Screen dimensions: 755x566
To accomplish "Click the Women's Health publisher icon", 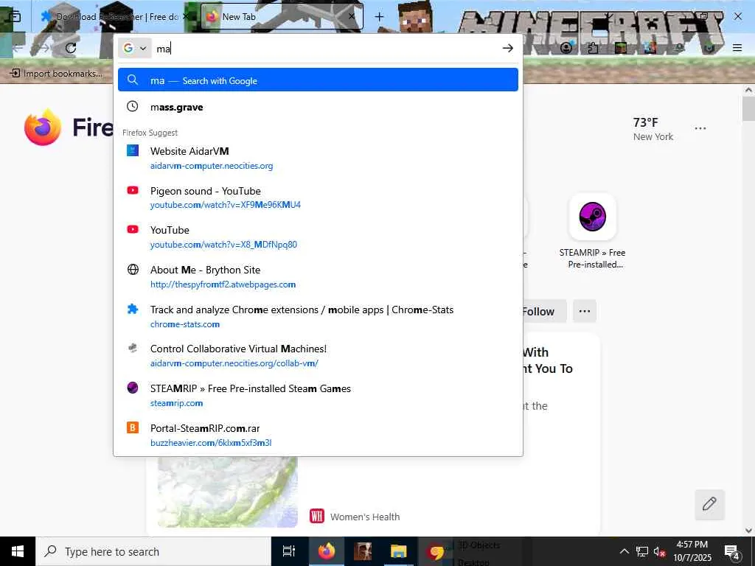I will (317, 517).
